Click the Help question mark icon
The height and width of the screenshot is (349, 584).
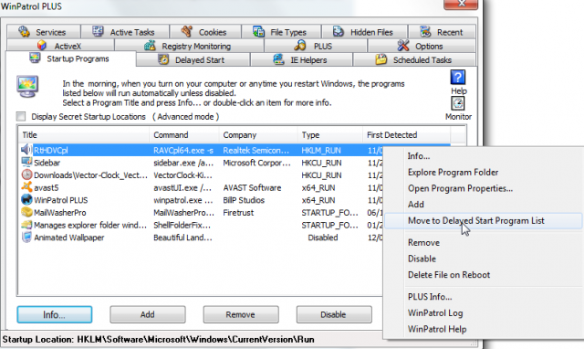(458, 78)
